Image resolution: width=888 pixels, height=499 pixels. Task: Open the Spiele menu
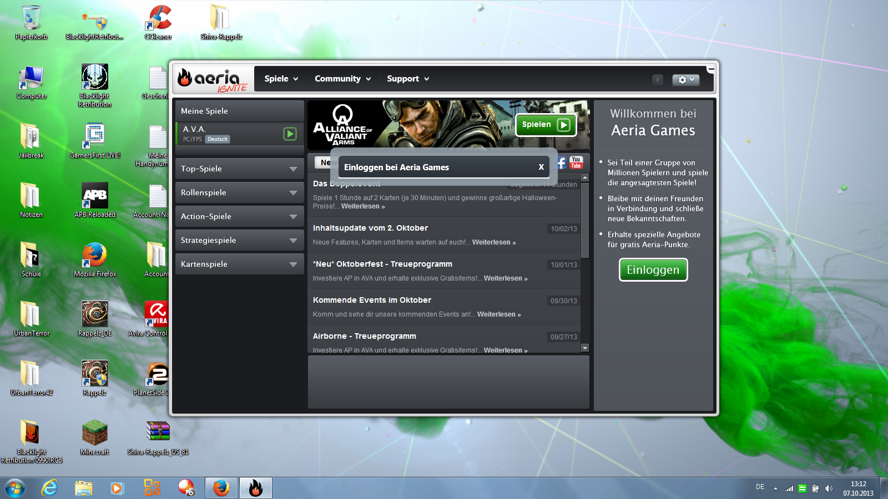click(x=281, y=79)
